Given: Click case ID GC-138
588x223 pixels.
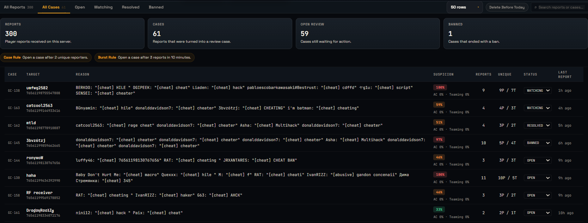Looking at the screenshot, I should [x=14, y=91].
